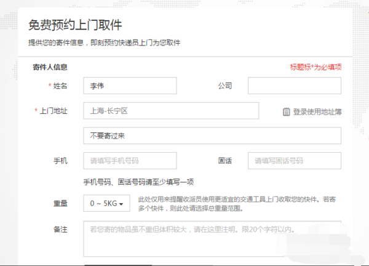
Task: Click the 姓名 field label
Action: click(60, 86)
